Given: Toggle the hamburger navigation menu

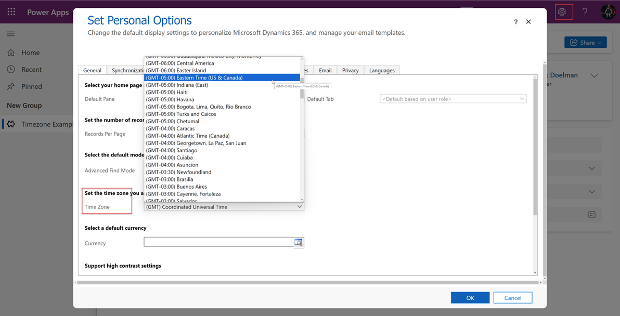Looking at the screenshot, I should [11, 34].
